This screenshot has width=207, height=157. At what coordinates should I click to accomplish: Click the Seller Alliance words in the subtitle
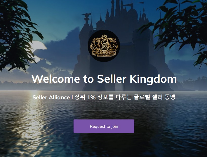coord(51,97)
